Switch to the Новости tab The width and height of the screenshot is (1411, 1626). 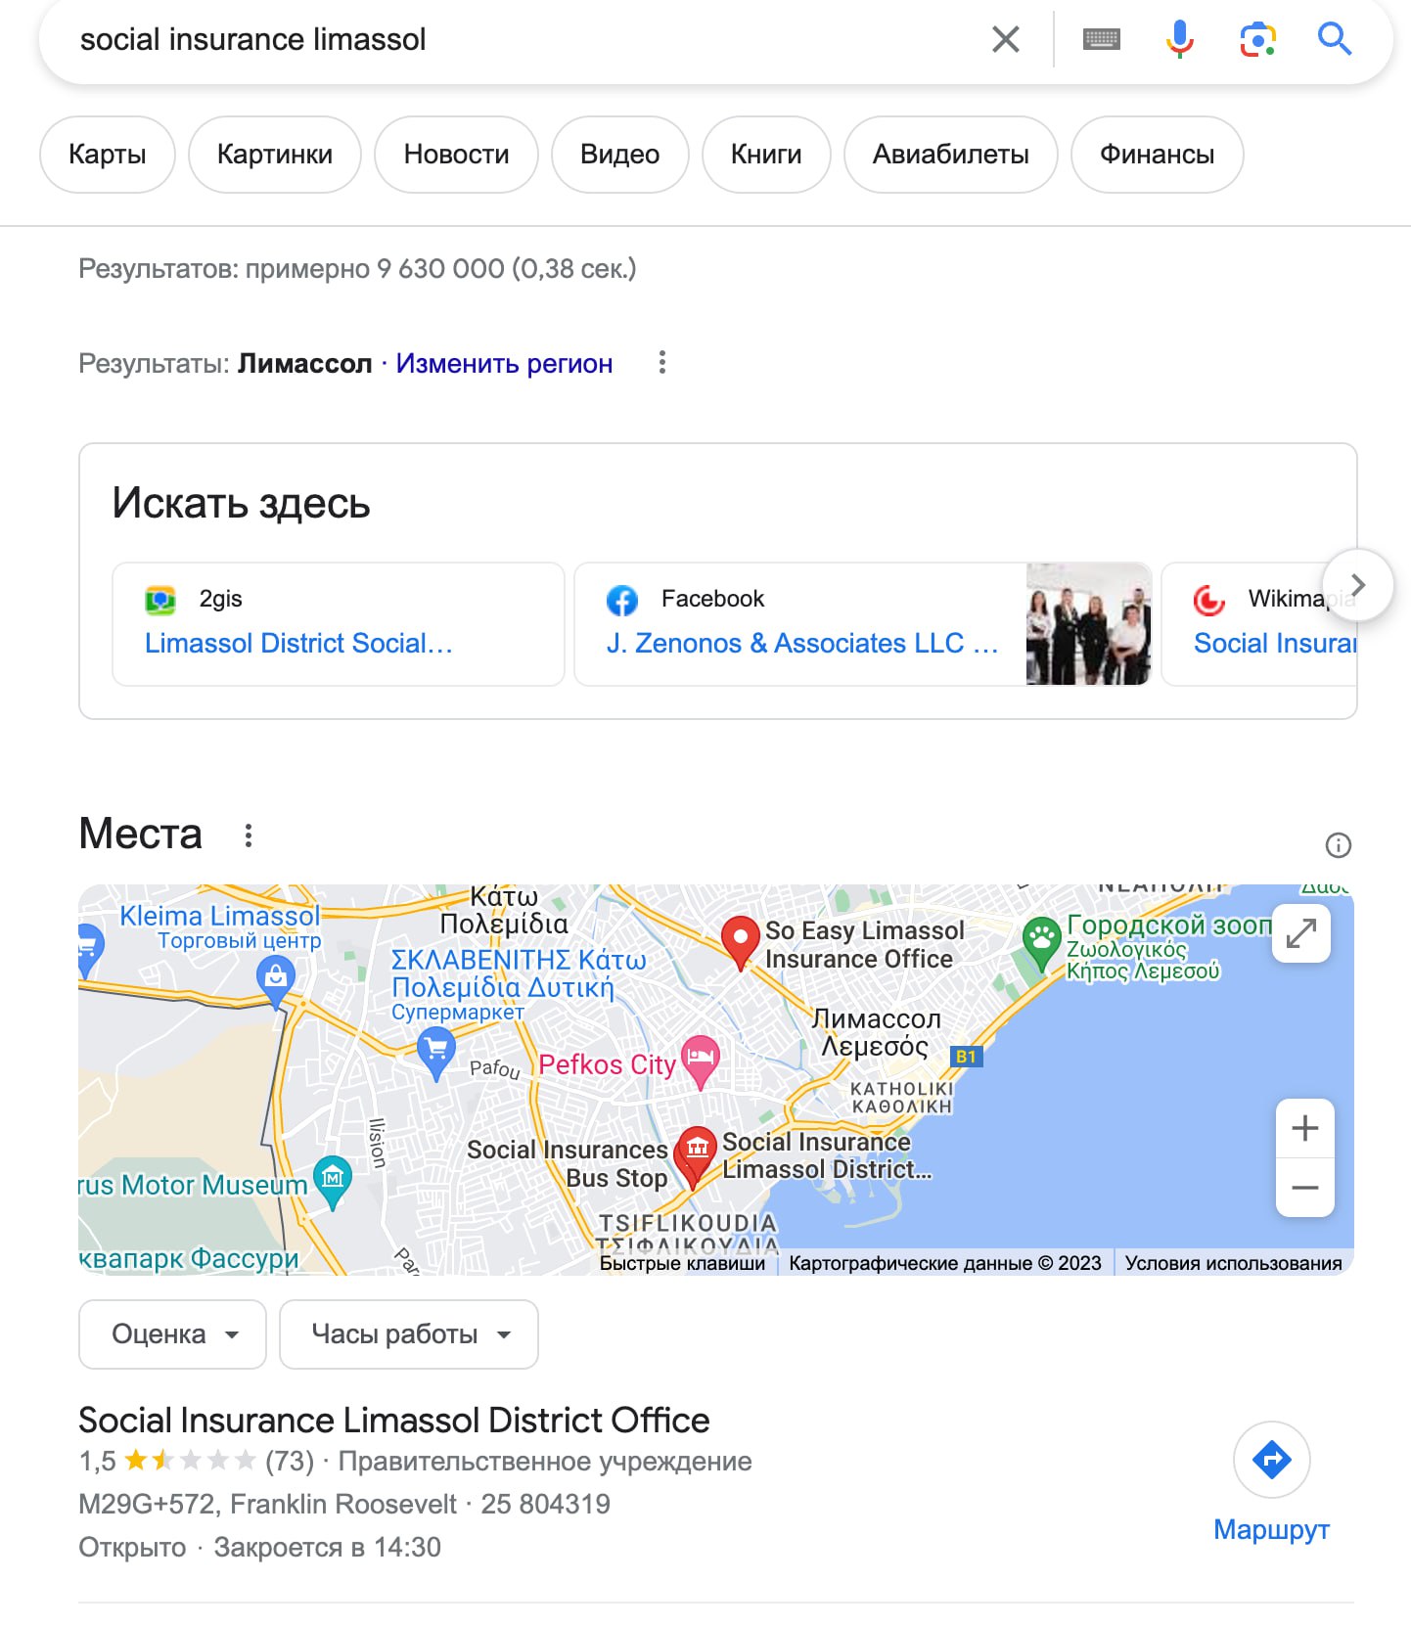coord(456,155)
